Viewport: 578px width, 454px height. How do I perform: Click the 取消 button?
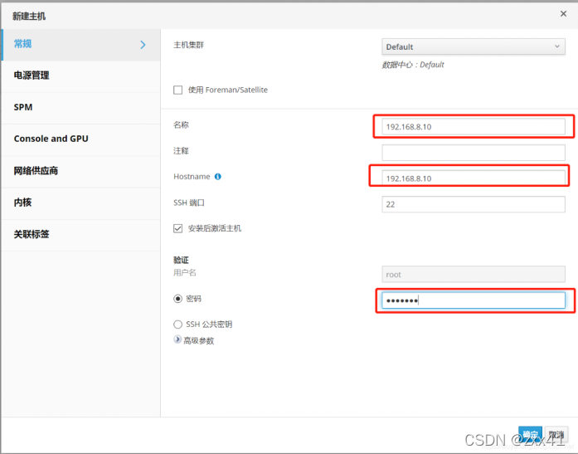click(x=556, y=434)
